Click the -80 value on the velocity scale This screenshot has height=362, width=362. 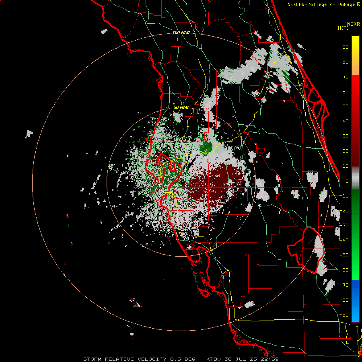[x=344, y=300]
